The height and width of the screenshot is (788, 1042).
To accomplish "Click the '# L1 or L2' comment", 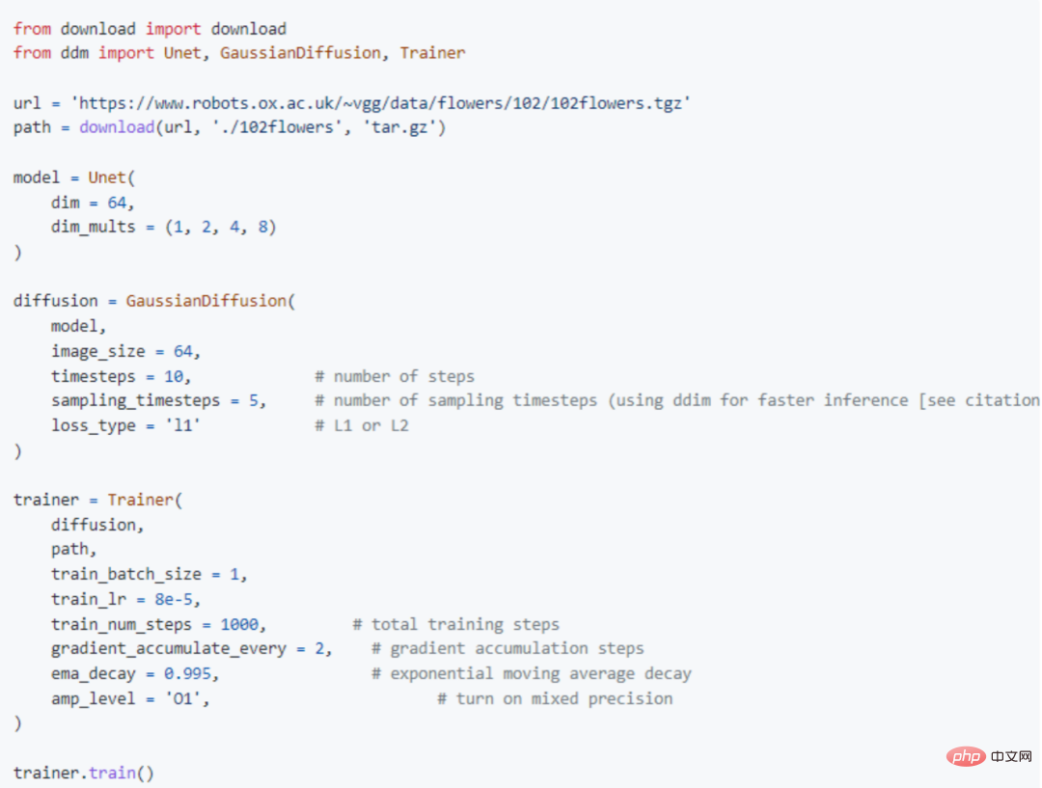I will [x=362, y=425].
